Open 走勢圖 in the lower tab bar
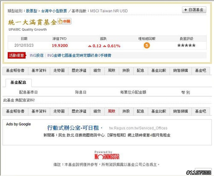The height and width of the screenshot is (176, 214). pyautogui.click(x=59, y=111)
